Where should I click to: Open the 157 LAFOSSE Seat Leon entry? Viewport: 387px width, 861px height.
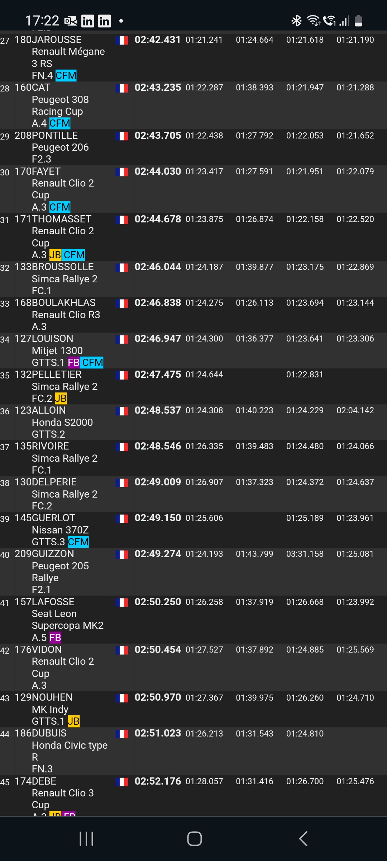[193, 620]
